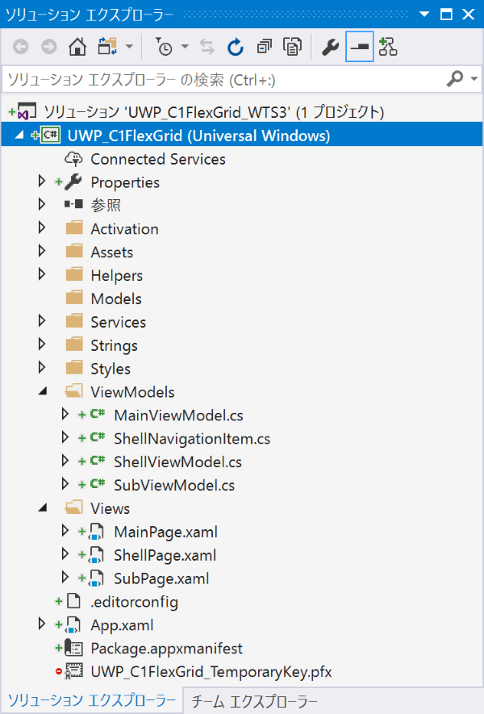The image size is (484, 714).
Task: Click the Package.appxmanifest manifest icon
Action: [73, 648]
